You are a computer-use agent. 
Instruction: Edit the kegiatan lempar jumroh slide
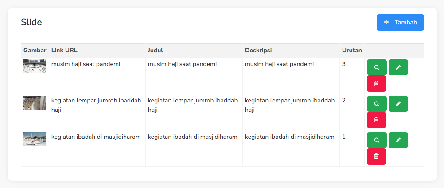(x=398, y=104)
